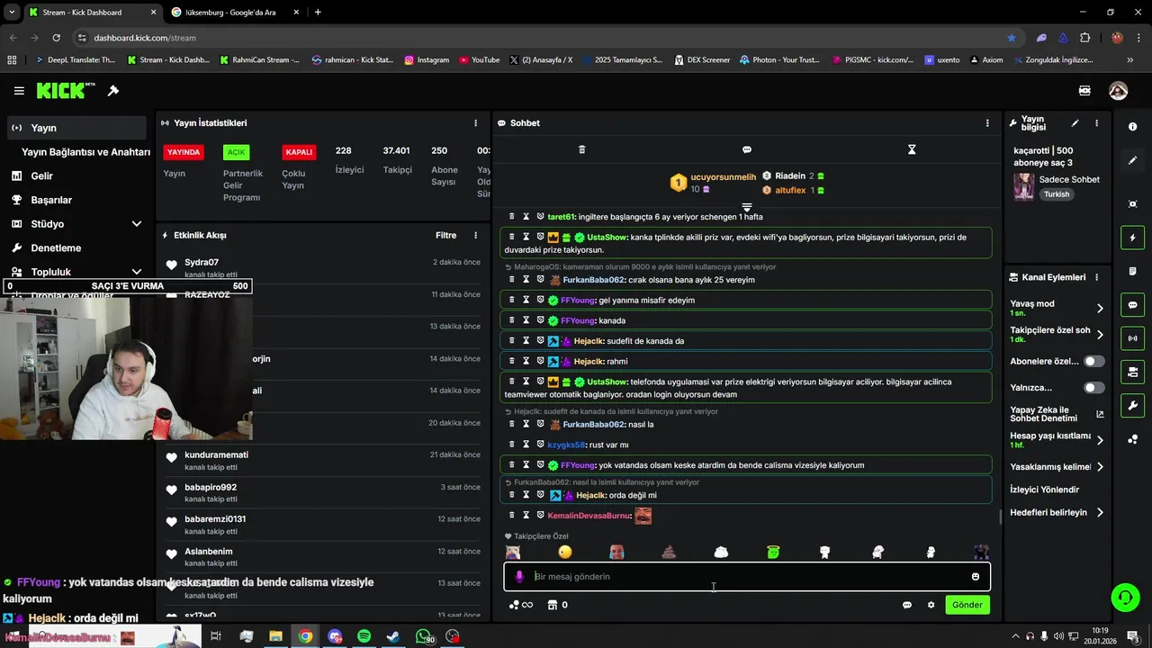Click the chat bubble icon in the right sidebar
The image size is (1152, 648).
click(x=1132, y=305)
